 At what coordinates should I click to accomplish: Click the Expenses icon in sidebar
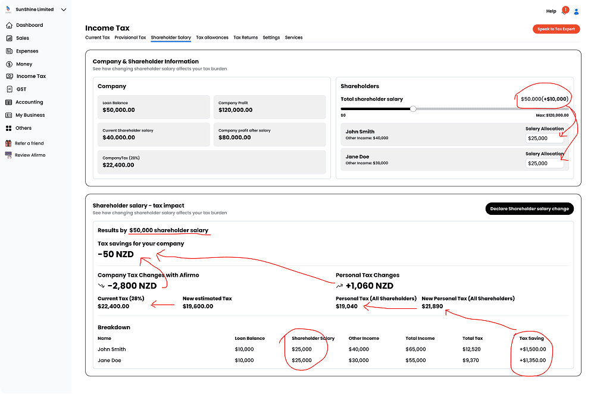click(9, 51)
